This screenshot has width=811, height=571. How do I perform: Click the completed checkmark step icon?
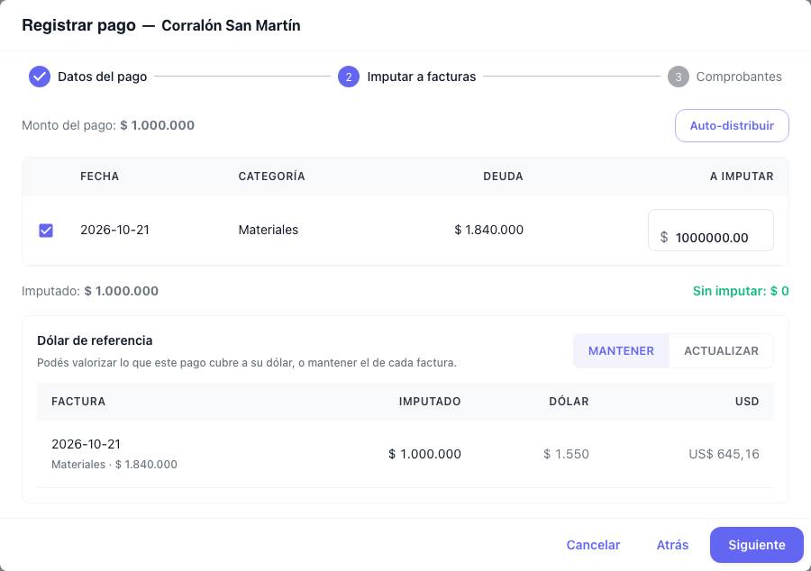[x=40, y=77]
